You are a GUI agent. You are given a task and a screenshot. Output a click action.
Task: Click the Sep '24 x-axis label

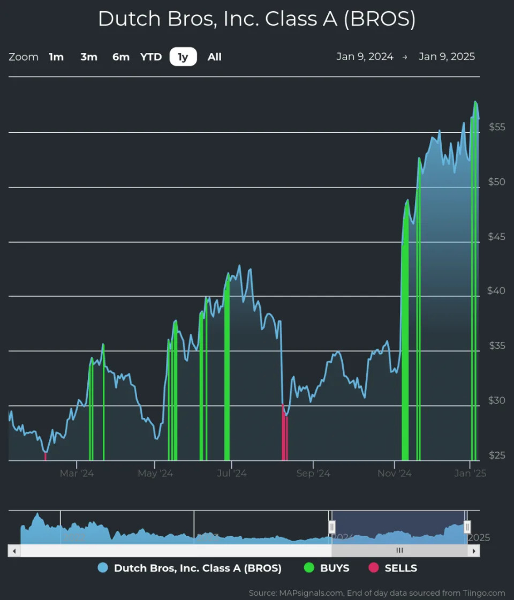tap(313, 474)
